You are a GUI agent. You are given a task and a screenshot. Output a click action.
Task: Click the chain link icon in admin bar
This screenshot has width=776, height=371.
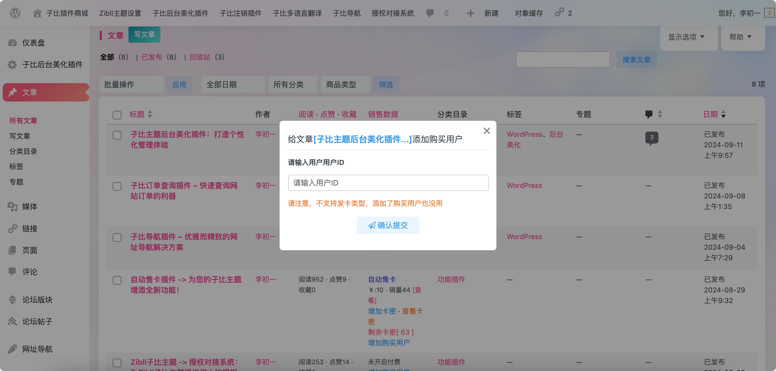click(x=560, y=12)
